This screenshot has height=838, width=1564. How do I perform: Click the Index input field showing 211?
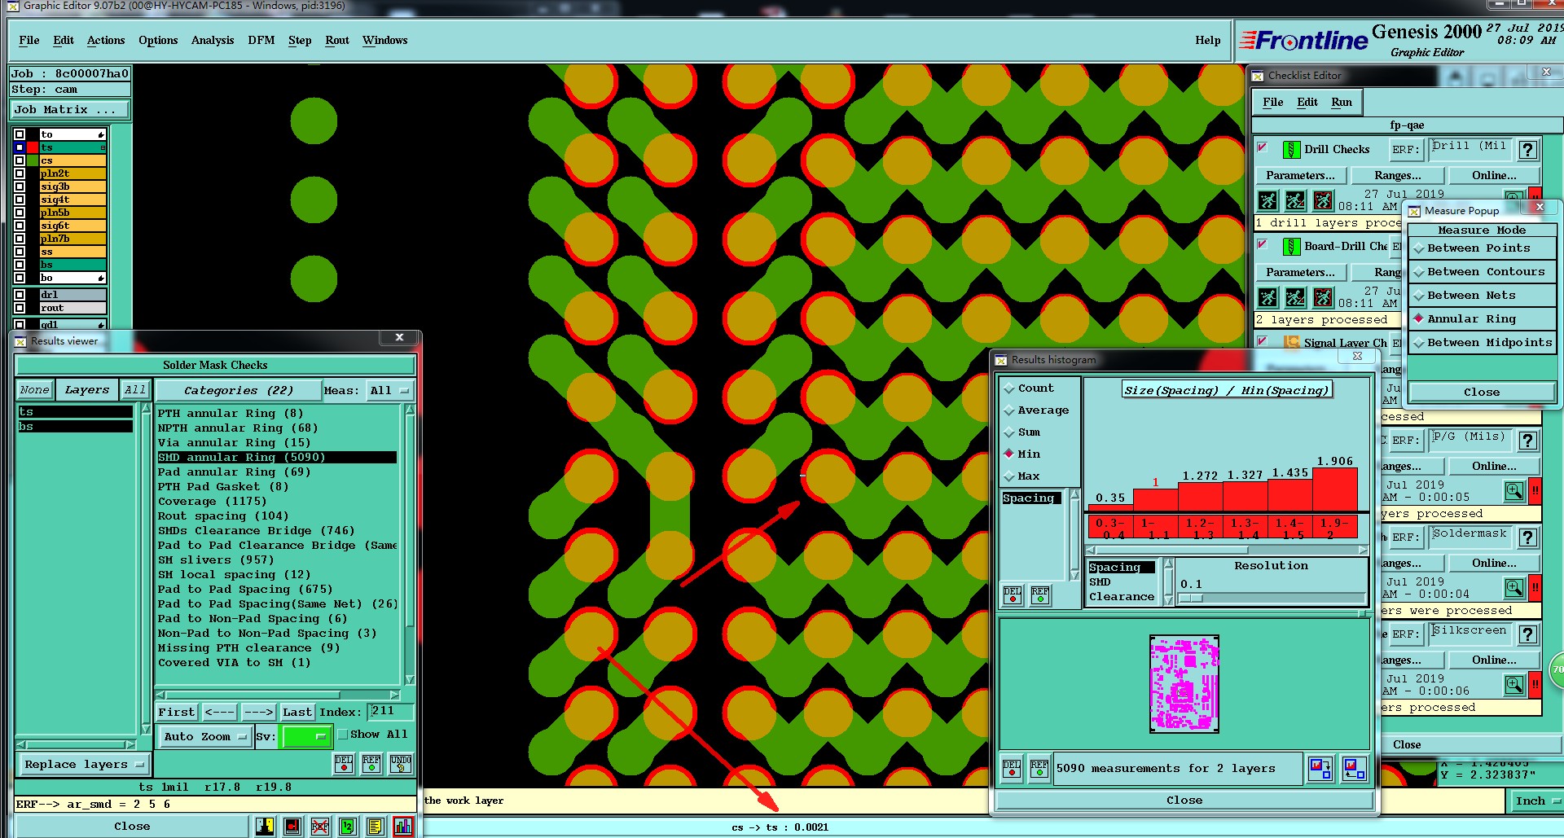coord(390,712)
